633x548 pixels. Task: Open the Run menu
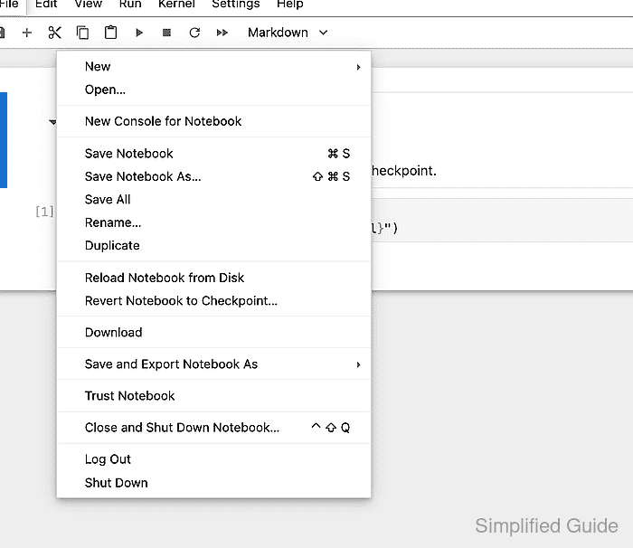130,5
